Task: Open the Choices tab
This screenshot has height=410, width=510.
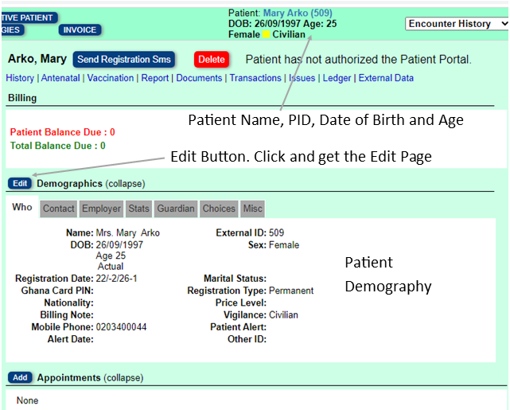Action: (x=219, y=209)
